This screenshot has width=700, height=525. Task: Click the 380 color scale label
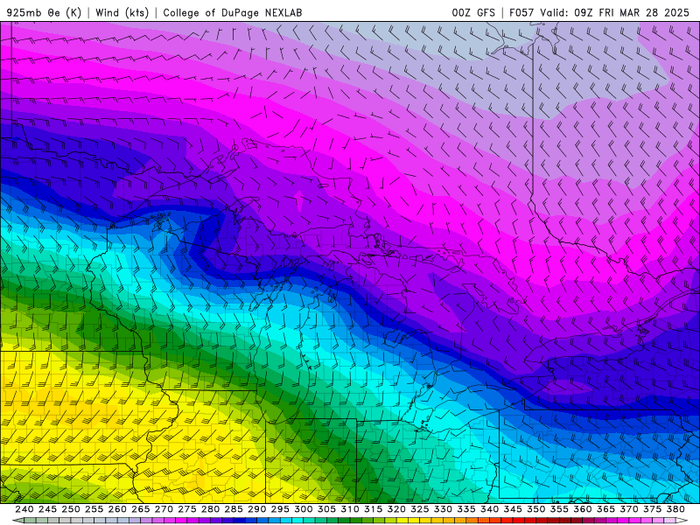coord(675,509)
